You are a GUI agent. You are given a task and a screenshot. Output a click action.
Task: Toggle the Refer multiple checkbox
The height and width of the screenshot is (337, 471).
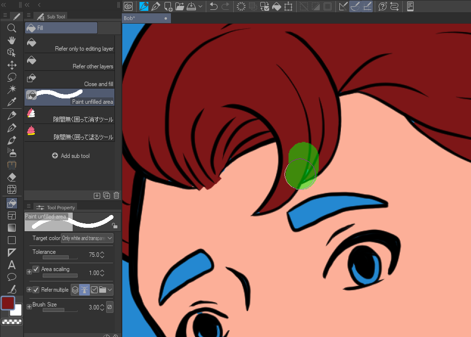pyautogui.click(x=36, y=289)
